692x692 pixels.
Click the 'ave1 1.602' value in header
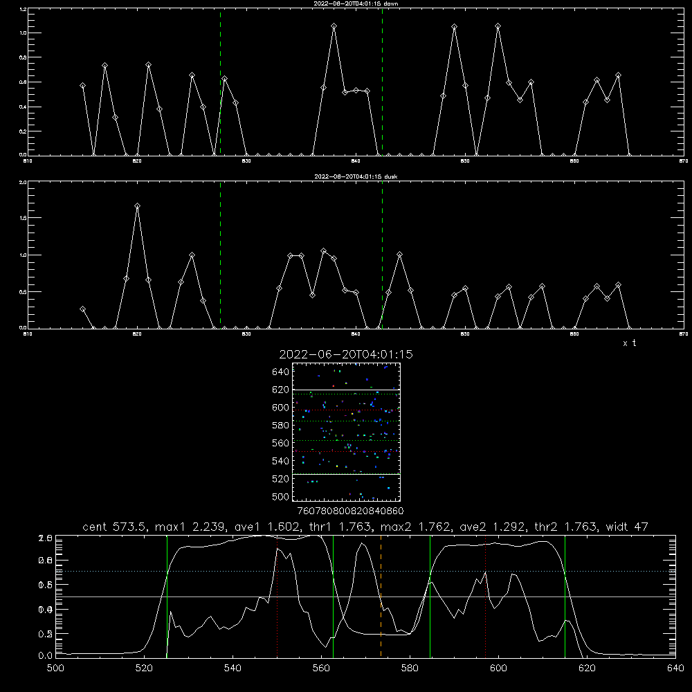[x=267, y=527]
